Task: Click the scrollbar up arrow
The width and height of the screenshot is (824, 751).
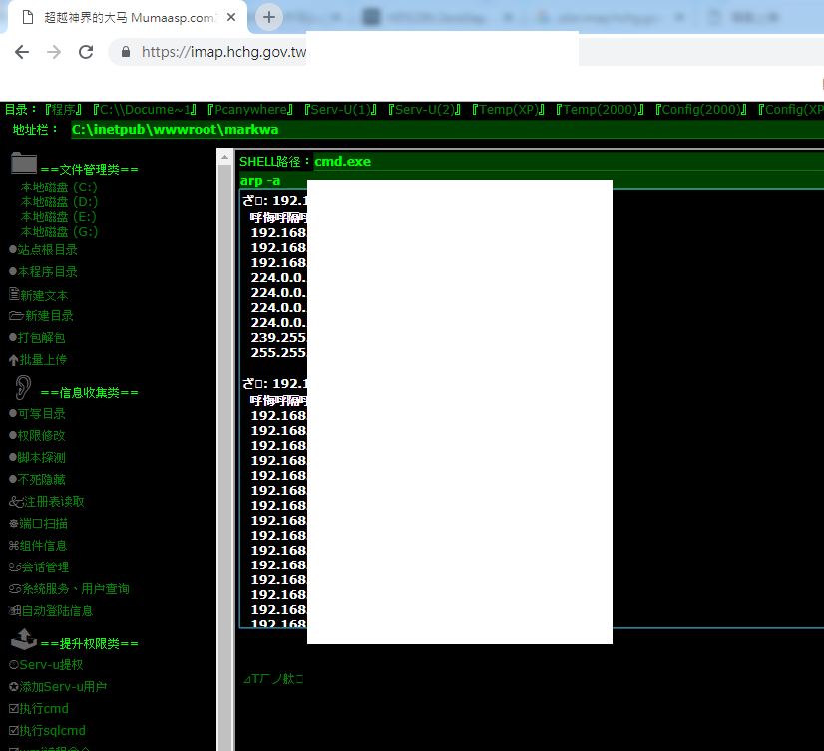Action: pos(224,157)
